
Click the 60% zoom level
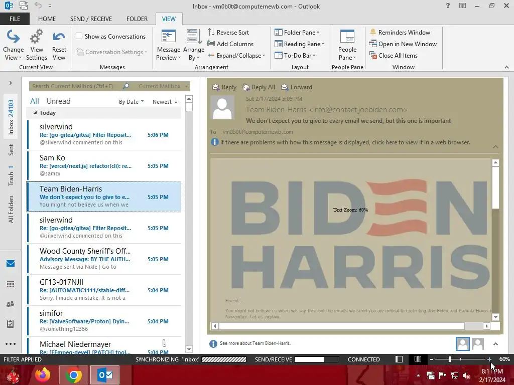coord(504,359)
